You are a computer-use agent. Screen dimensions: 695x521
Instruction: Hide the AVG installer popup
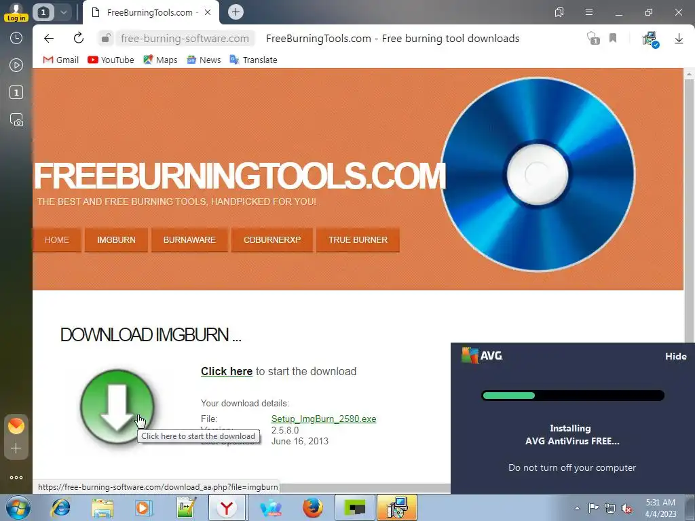[675, 356]
